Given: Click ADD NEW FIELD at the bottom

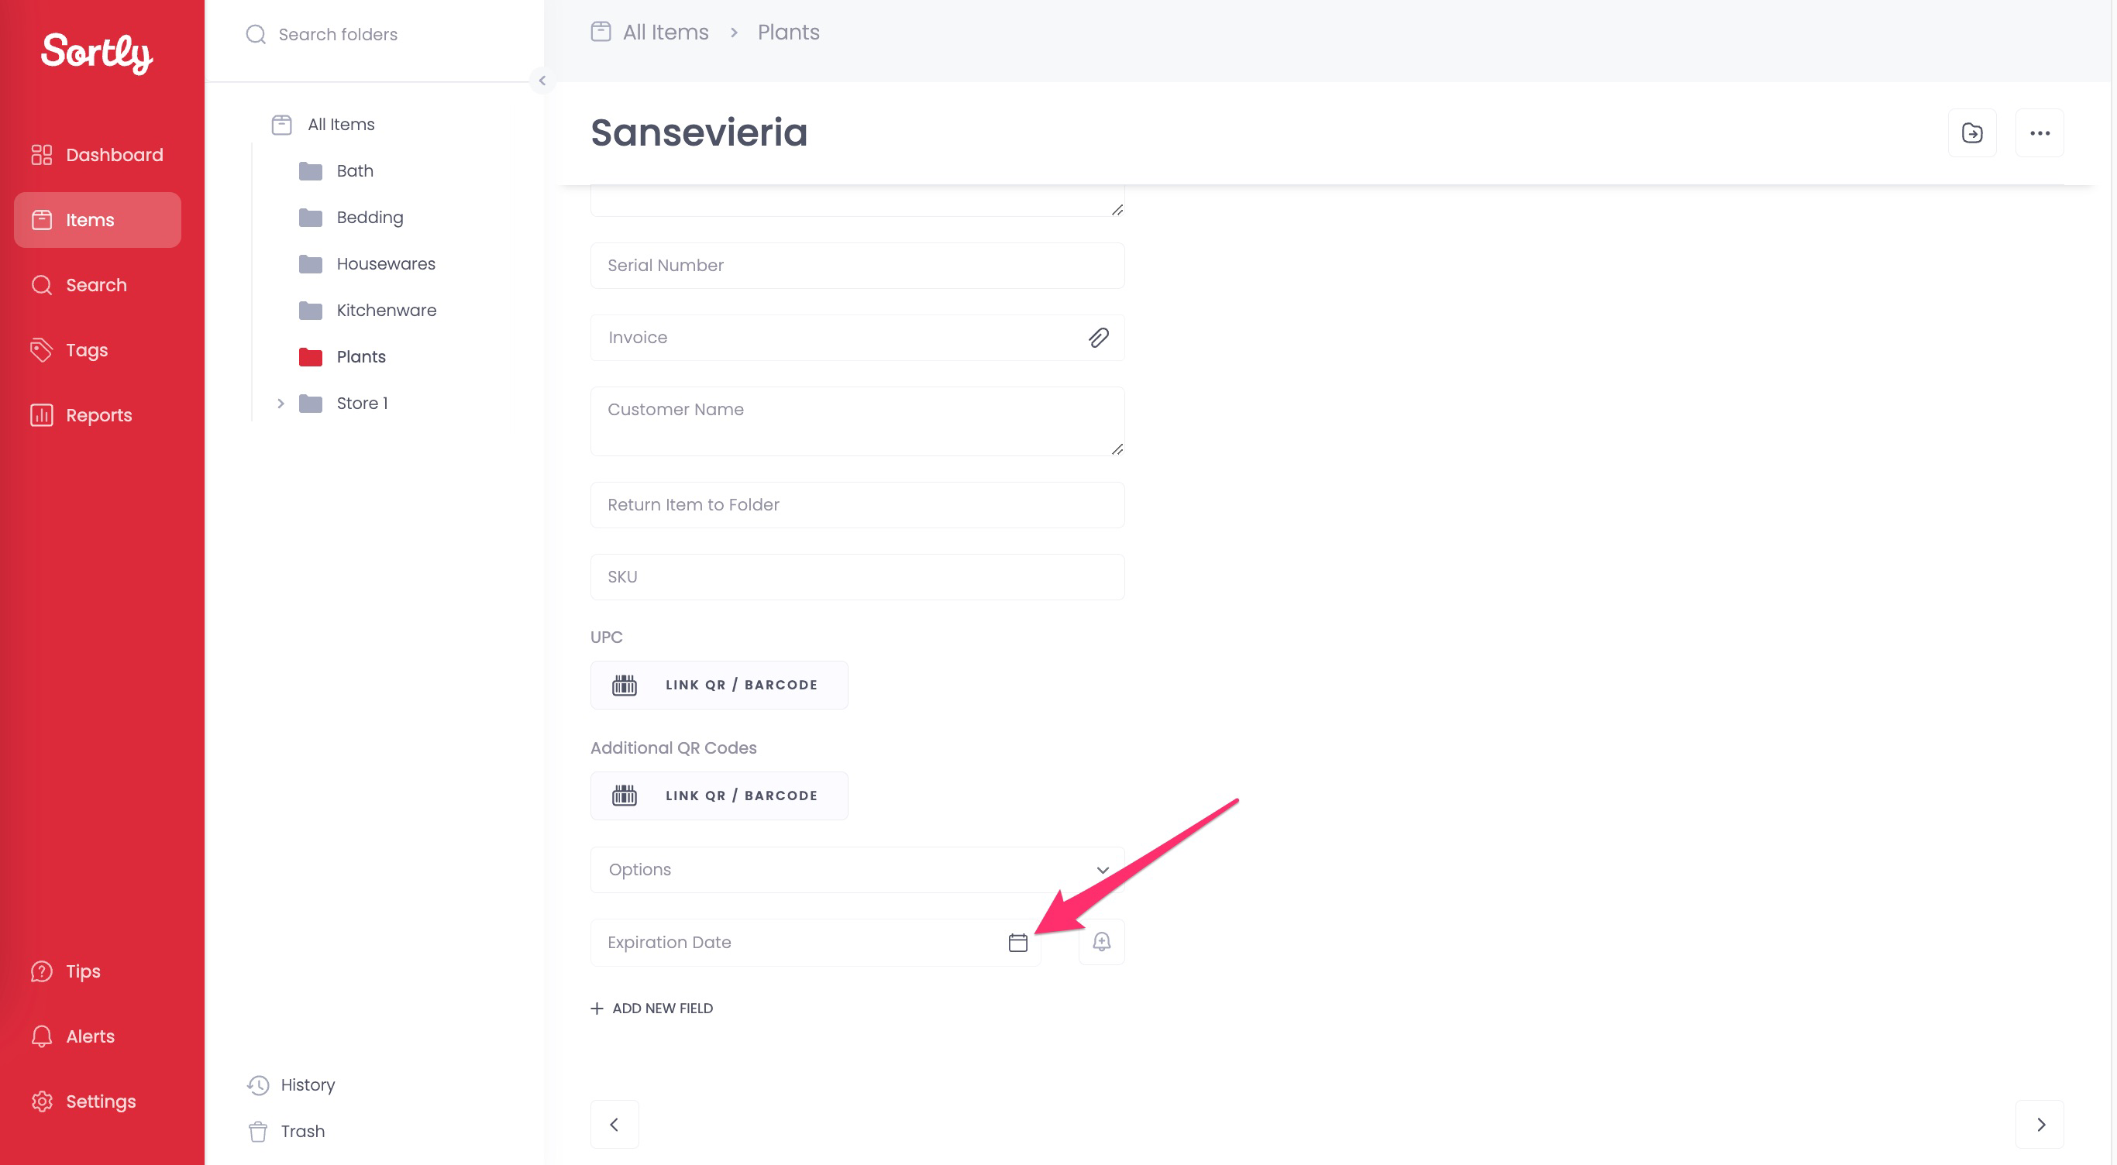Looking at the screenshot, I should click(x=652, y=1007).
